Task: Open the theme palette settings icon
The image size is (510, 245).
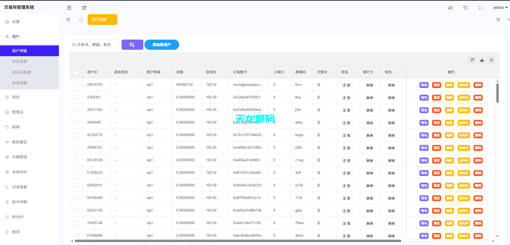Action: 450,7
